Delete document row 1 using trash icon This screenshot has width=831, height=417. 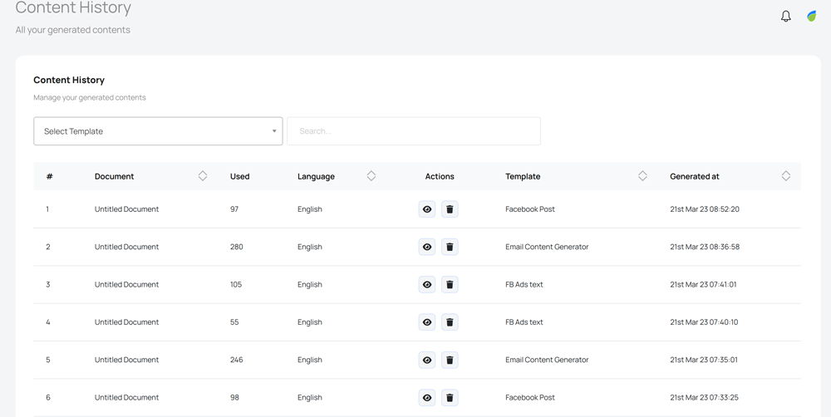pos(450,209)
